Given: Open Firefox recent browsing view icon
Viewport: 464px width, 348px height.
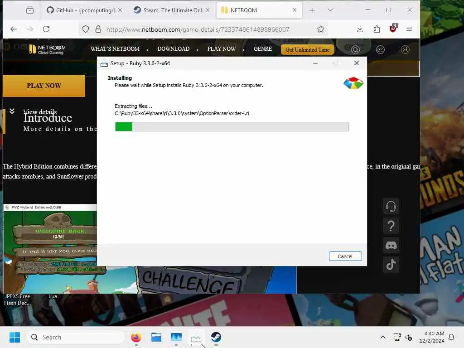Looking at the screenshot, I should pos(30,10).
